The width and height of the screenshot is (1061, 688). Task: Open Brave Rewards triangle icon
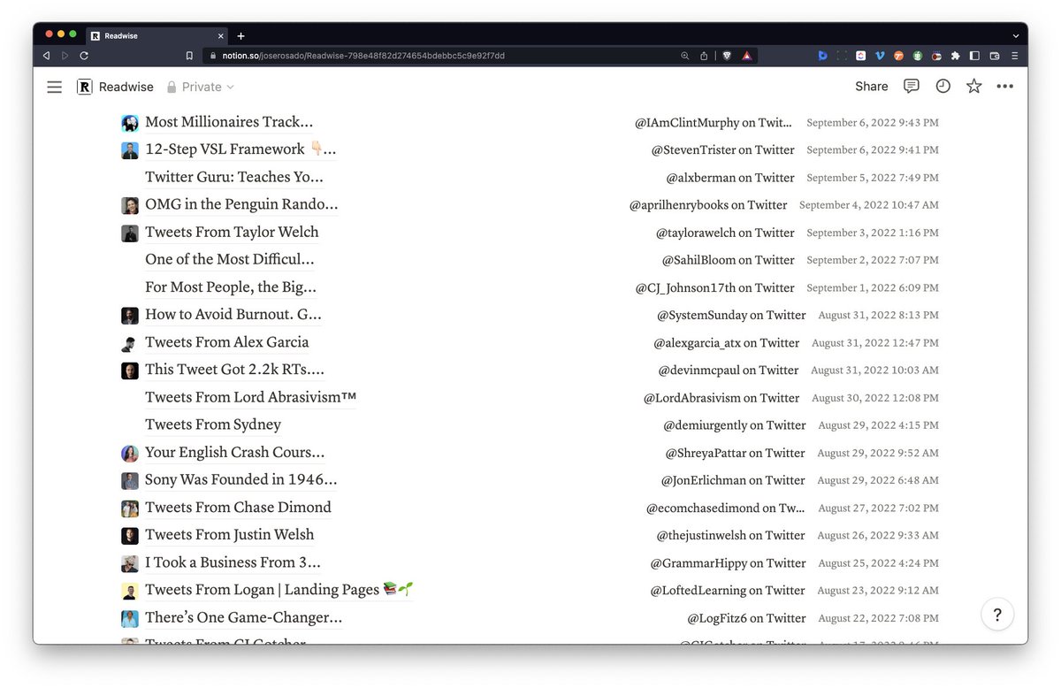pyautogui.click(x=746, y=56)
